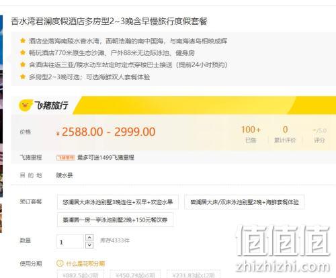Open the product title 香水湾君澜度假酒店 heading

point(109,21)
